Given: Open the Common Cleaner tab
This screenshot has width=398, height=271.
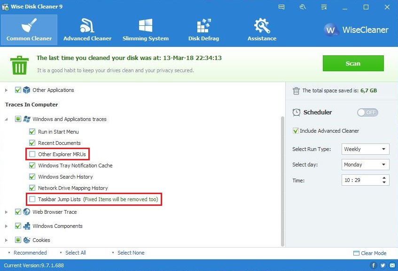Looking at the screenshot, I should (29, 30).
